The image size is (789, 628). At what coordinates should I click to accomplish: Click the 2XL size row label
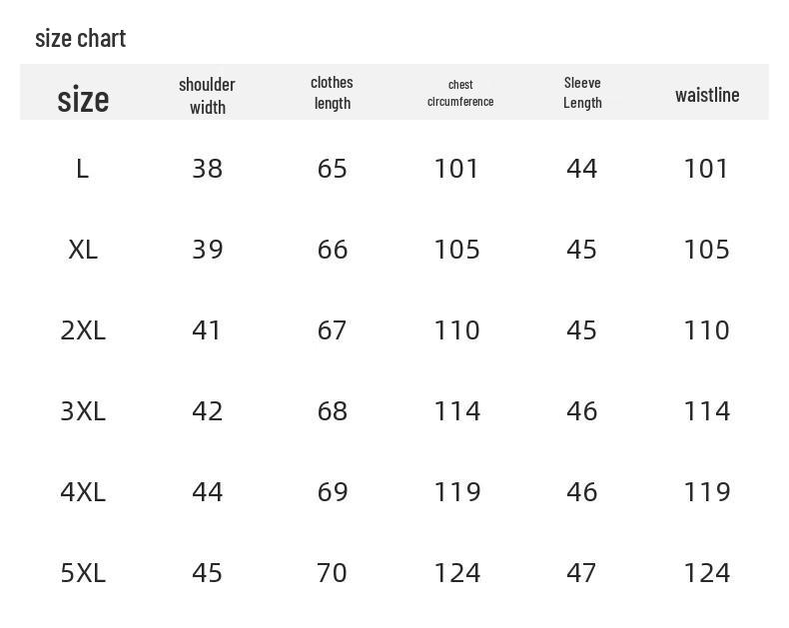[x=83, y=330]
